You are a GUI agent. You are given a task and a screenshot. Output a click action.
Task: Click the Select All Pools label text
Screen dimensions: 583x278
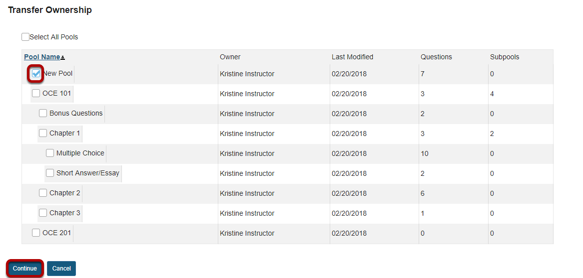54,37
